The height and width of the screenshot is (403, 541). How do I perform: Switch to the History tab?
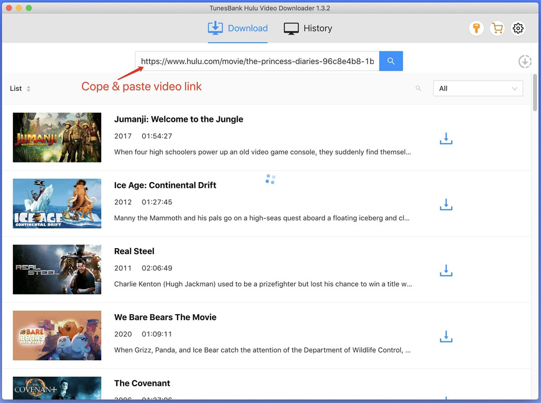(308, 28)
